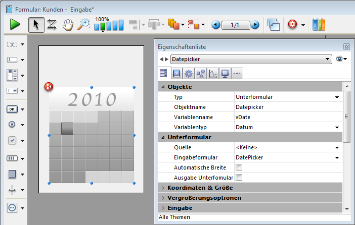The width and height of the screenshot is (355, 225).
Task: Open the library books icon
Action: coord(319,24)
